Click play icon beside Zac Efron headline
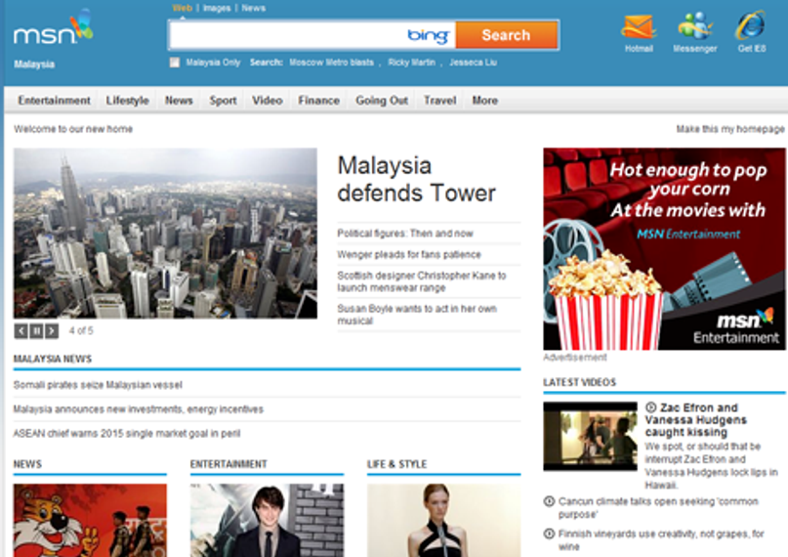 pos(650,407)
